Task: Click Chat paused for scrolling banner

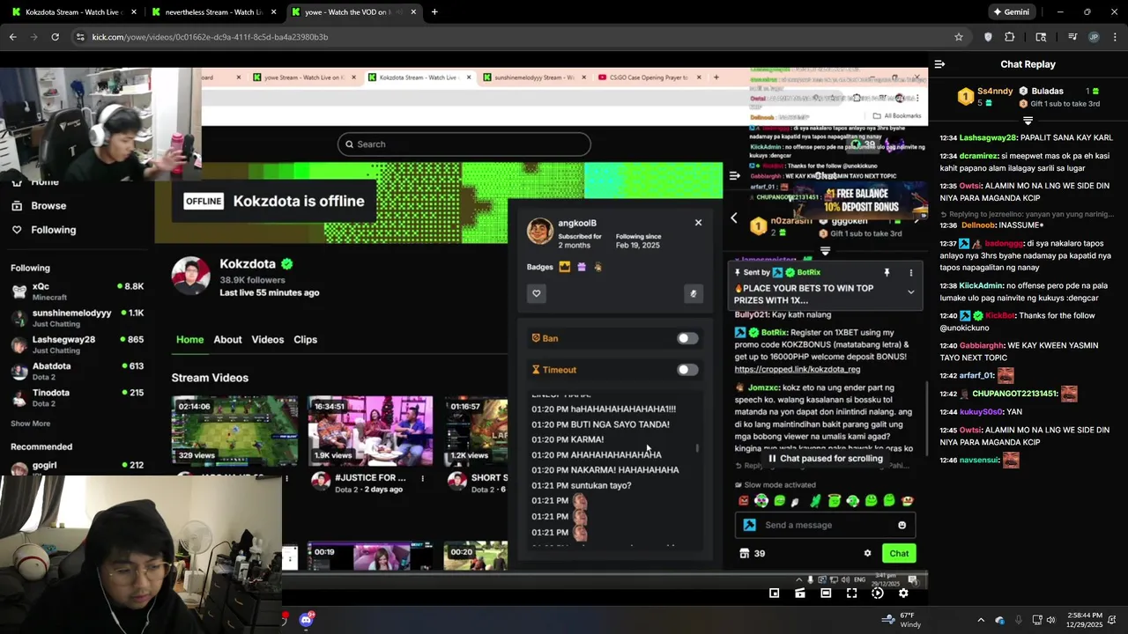Action: (825, 459)
